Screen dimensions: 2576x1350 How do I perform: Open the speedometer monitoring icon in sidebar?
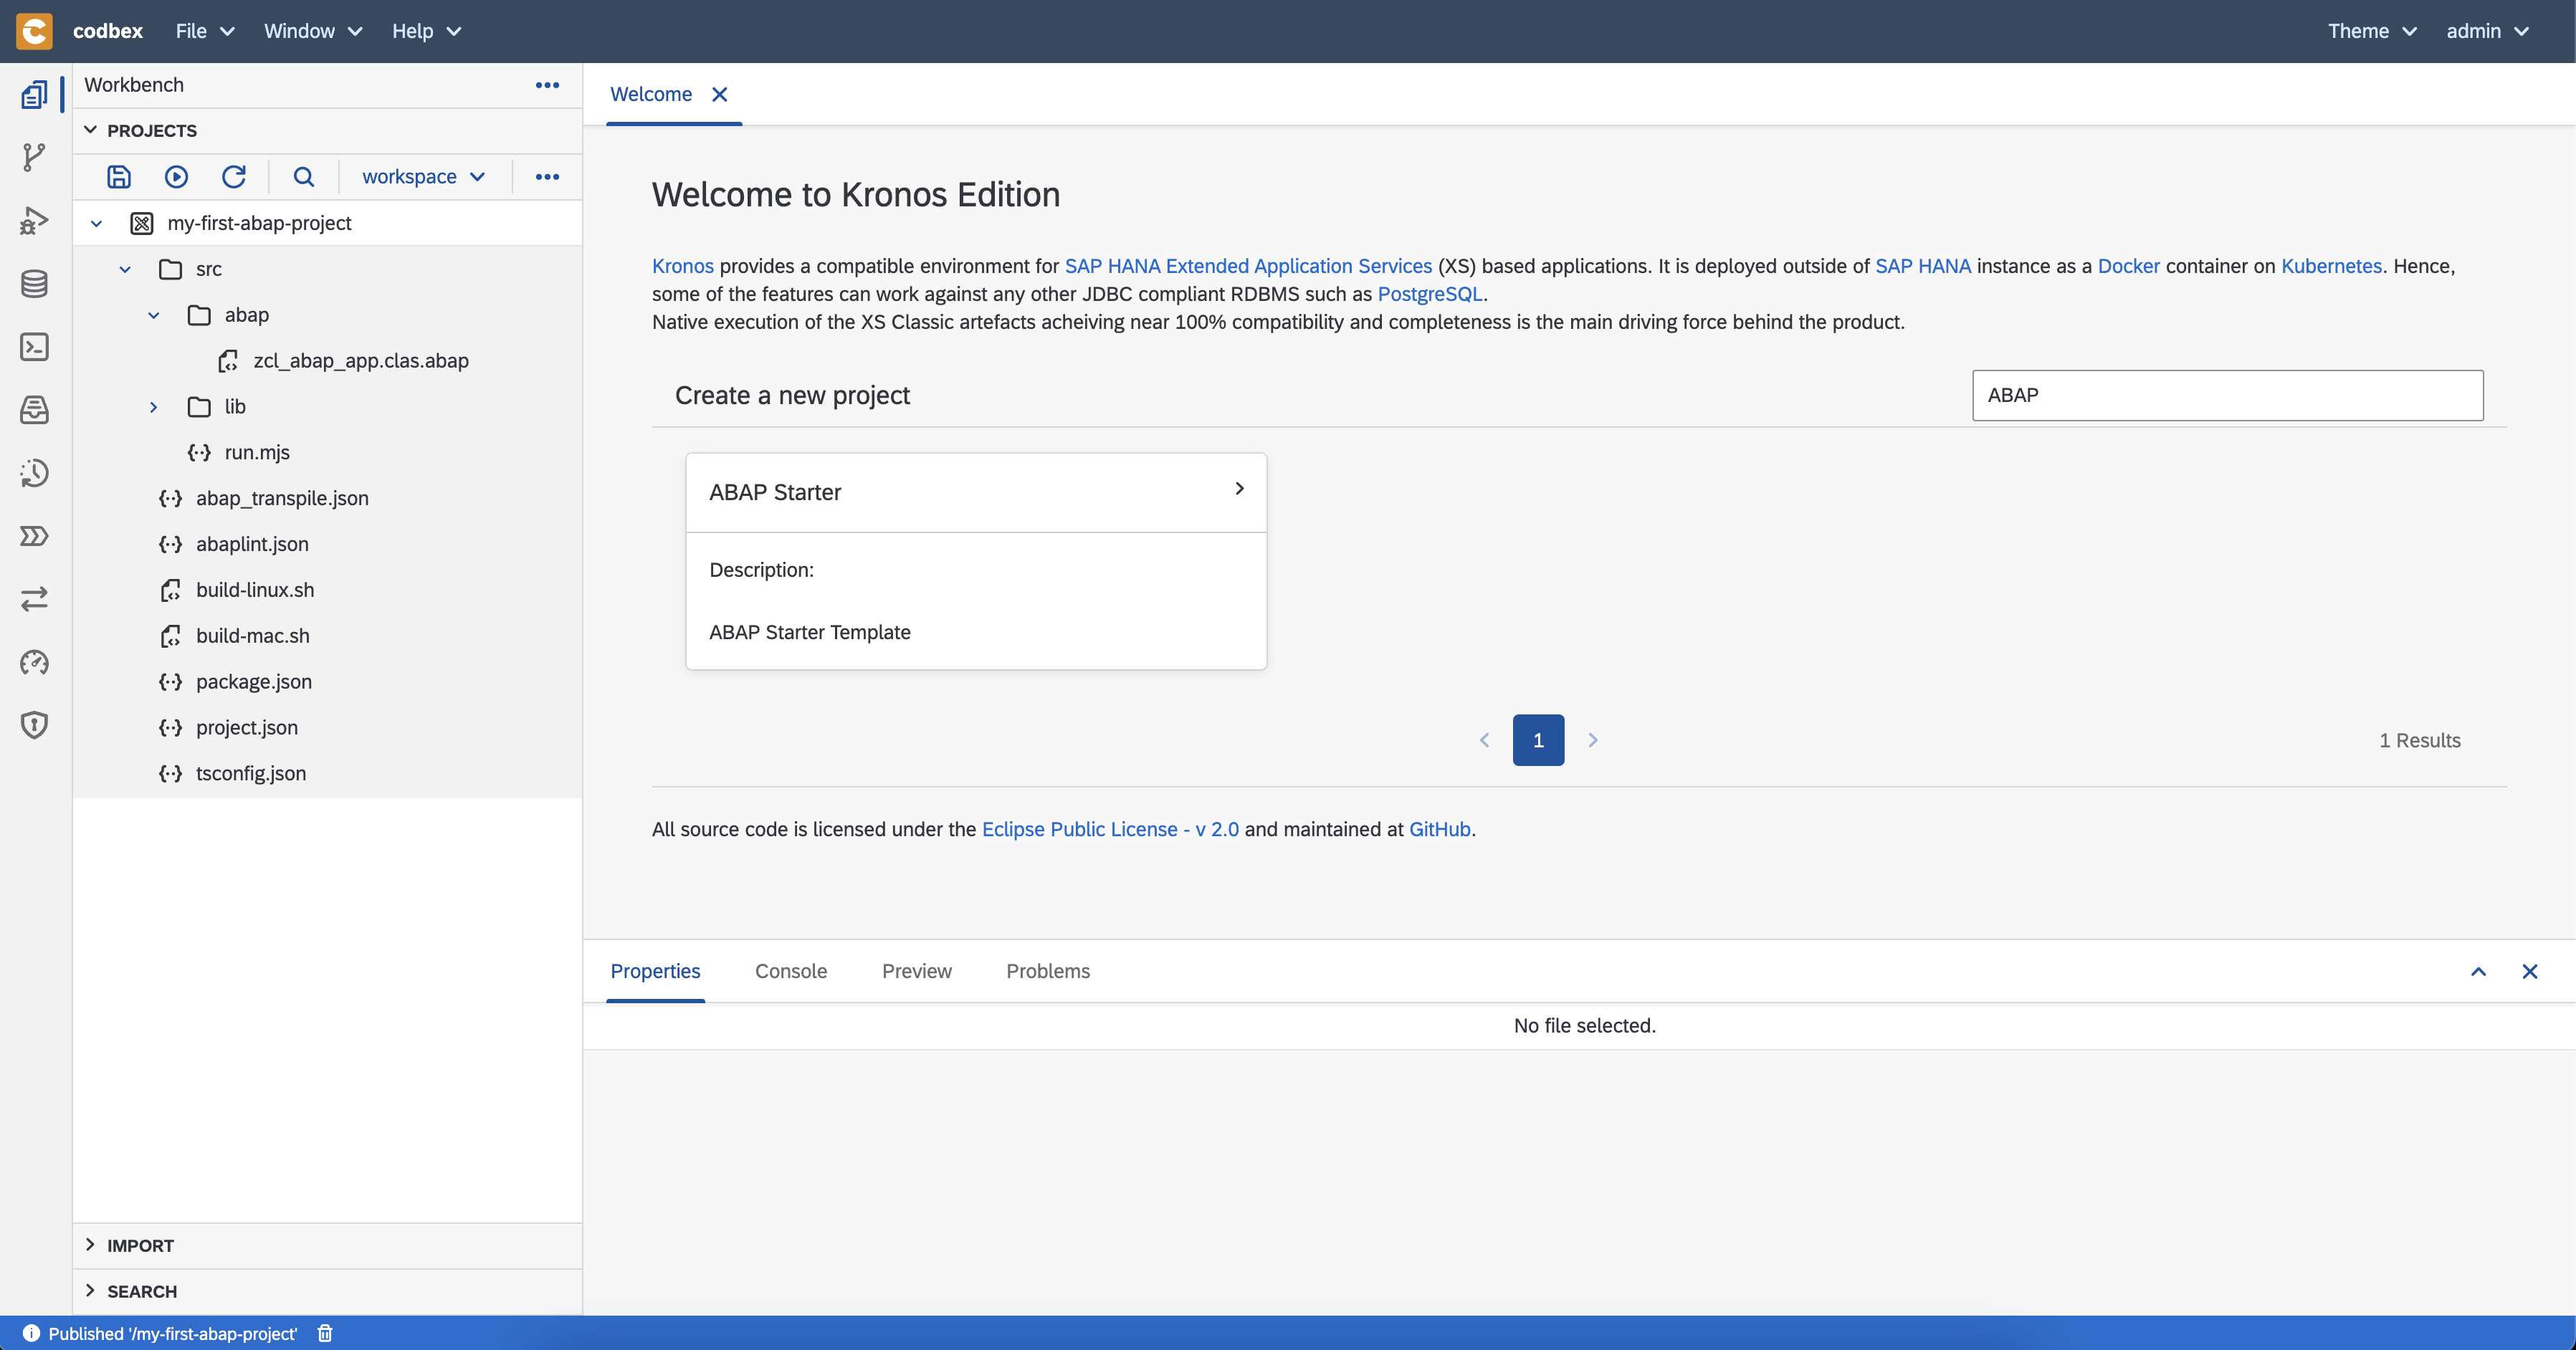click(x=34, y=662)
